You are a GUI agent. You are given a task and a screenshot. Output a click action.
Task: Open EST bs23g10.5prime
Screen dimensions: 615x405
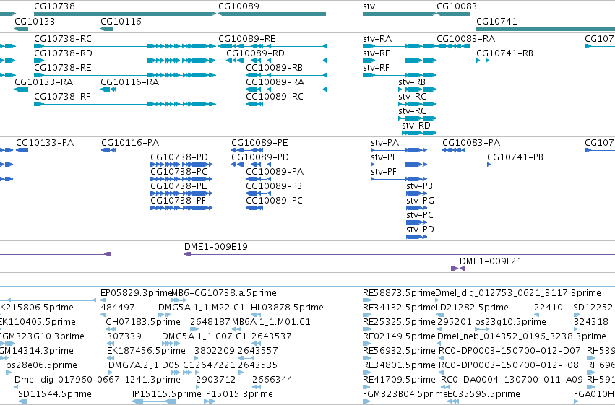[510, 322]
